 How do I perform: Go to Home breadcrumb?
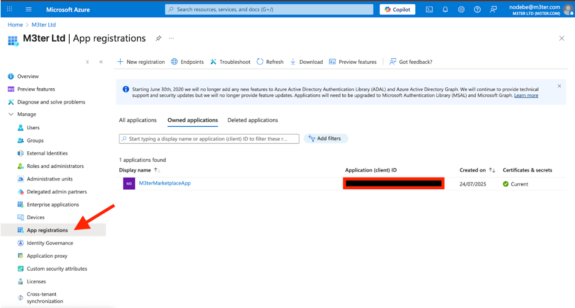(15, 24)
